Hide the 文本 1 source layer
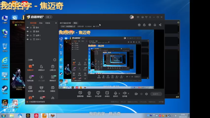 28,39
